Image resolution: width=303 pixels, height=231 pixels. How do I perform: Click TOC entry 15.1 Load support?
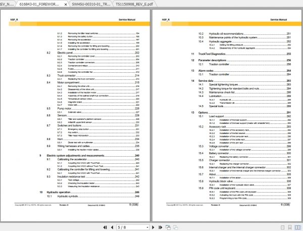(x=244, y=116)
